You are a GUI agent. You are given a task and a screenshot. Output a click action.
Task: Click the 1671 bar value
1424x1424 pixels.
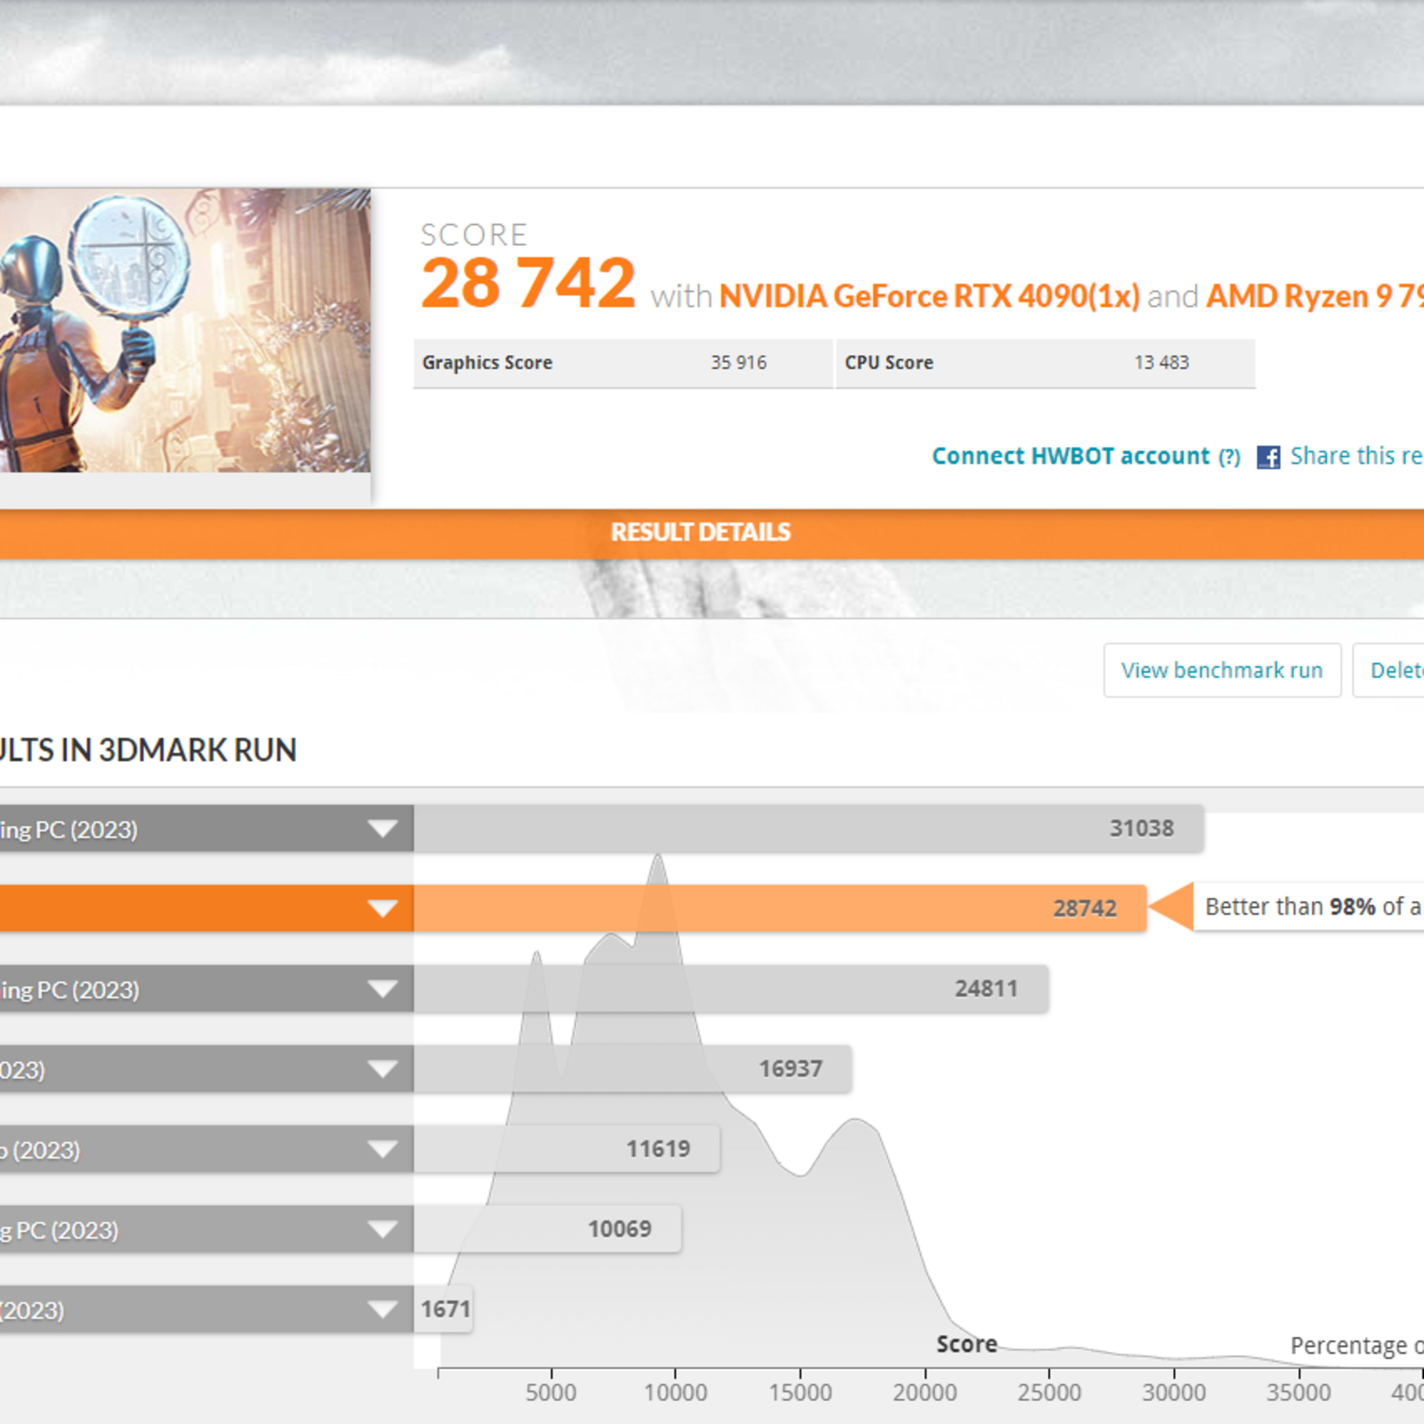[445, 1309]
